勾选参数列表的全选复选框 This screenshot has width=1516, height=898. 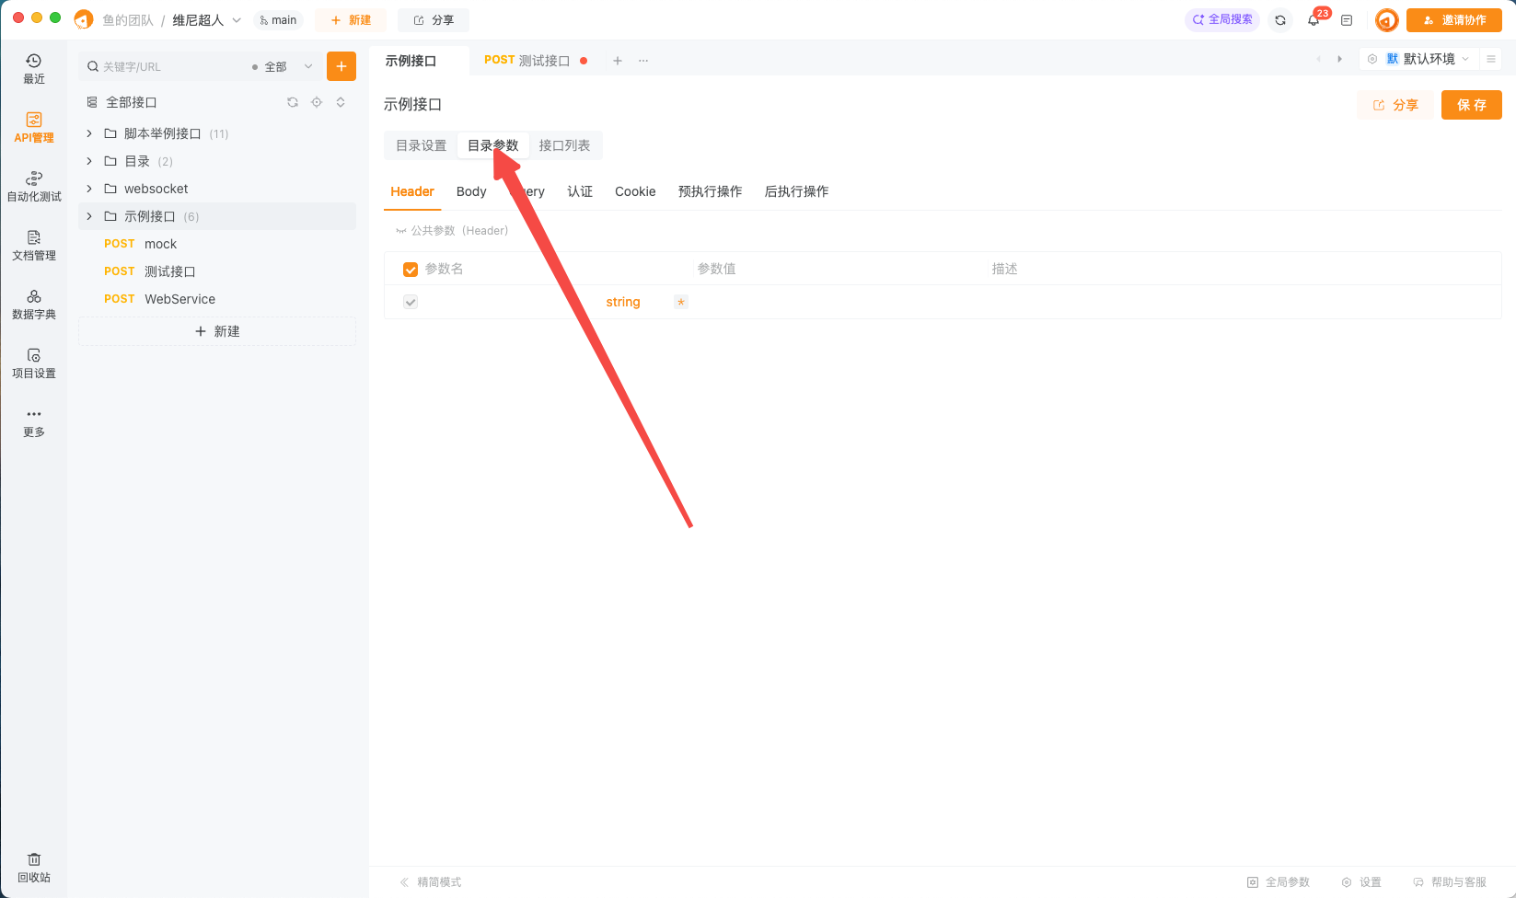click(411, 269)
